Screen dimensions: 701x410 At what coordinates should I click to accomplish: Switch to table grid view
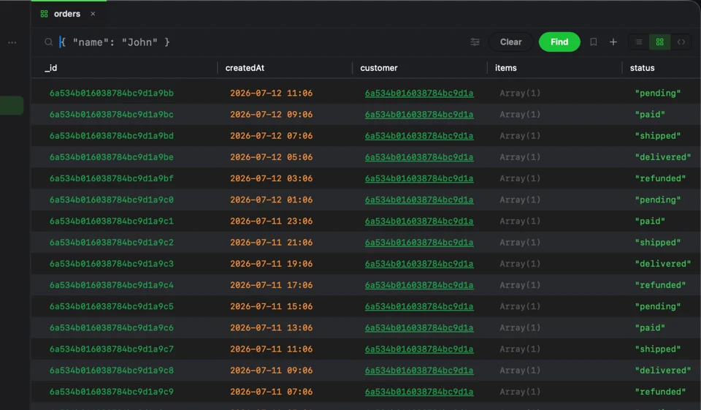click(x=659, y=42)
